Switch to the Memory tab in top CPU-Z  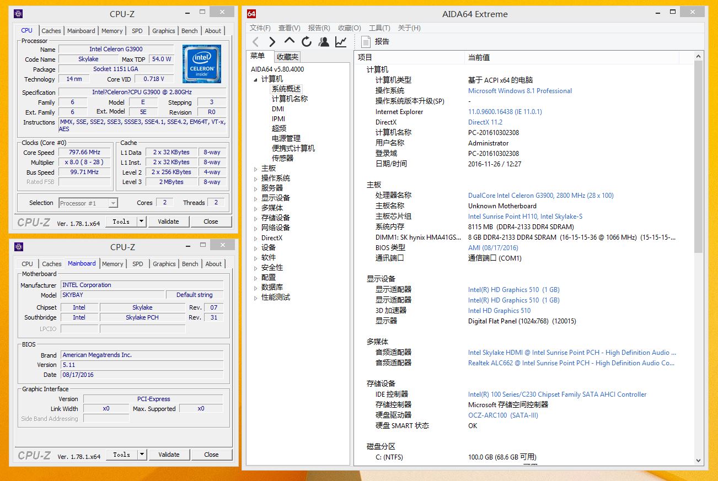(112, 31)
